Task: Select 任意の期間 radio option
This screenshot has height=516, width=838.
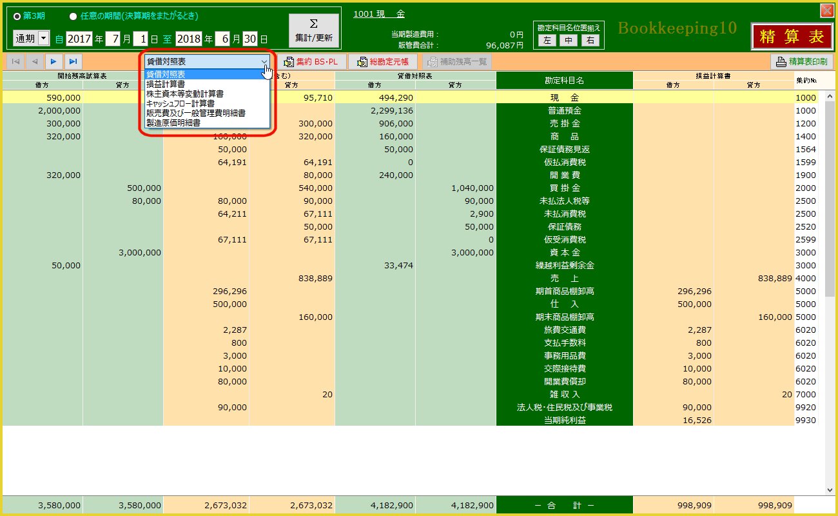Action: (x=73, y=15)
